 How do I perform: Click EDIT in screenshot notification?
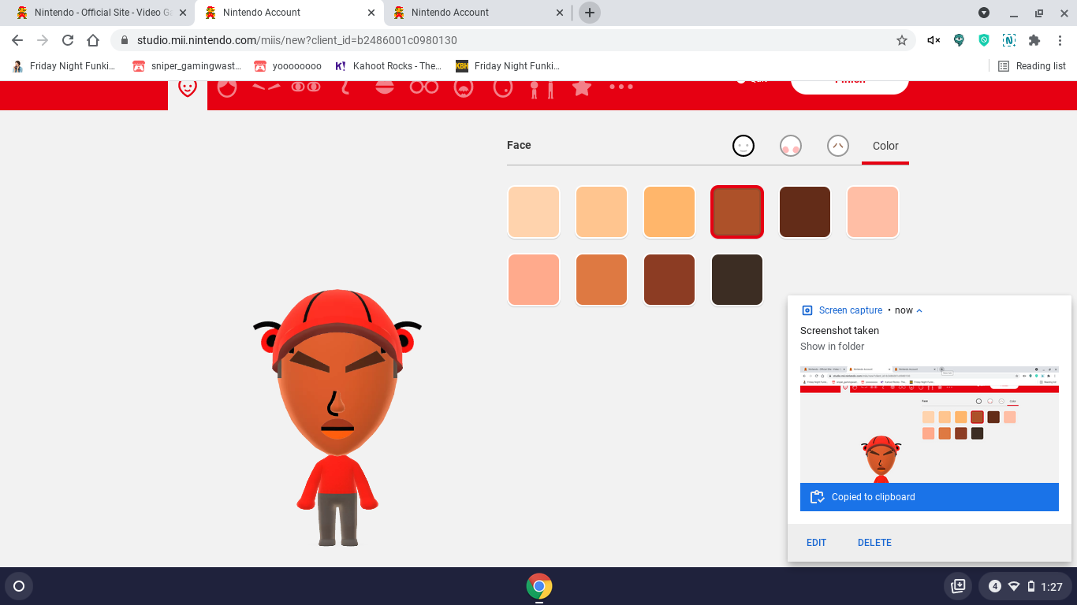point(816,543)
